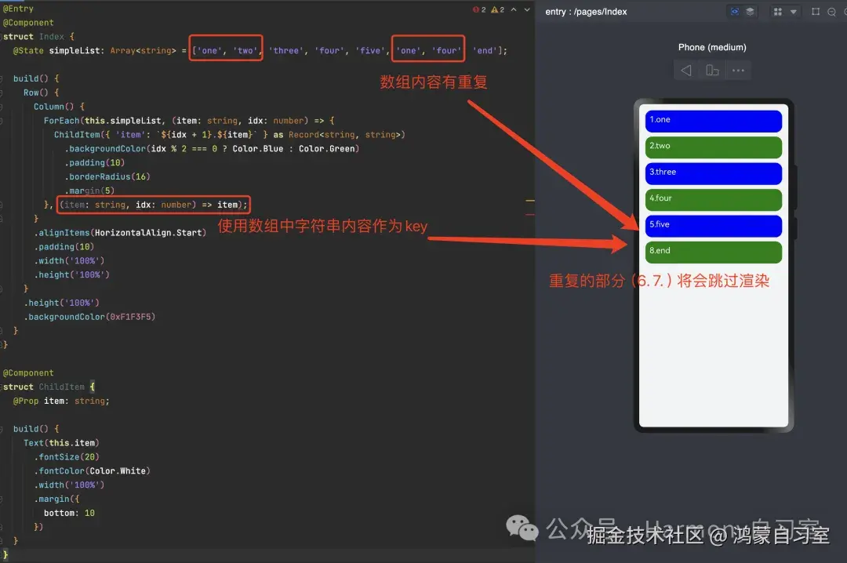Click the 'three' string in array

tap(286, 51)
